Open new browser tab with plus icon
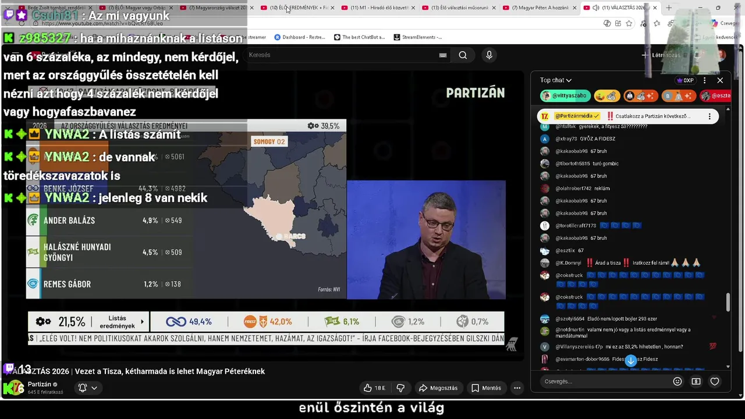The height and width of the screenshot is (419, 745). (x=669, y=8)
